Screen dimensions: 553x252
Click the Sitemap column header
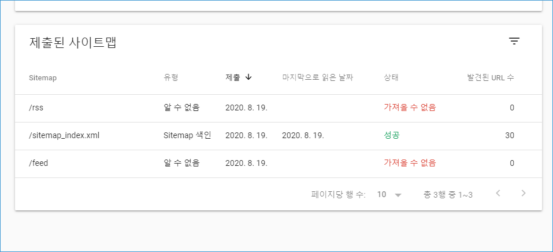tap(43, 78)
